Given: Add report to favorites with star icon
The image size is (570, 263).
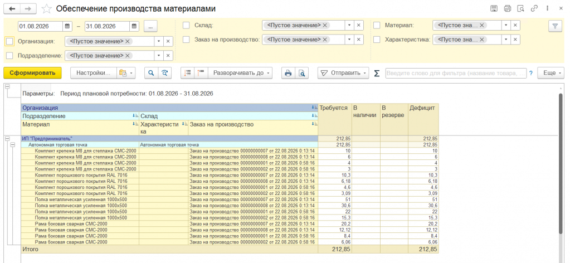Looking at the screenshot, I should [x=47, y=9].
